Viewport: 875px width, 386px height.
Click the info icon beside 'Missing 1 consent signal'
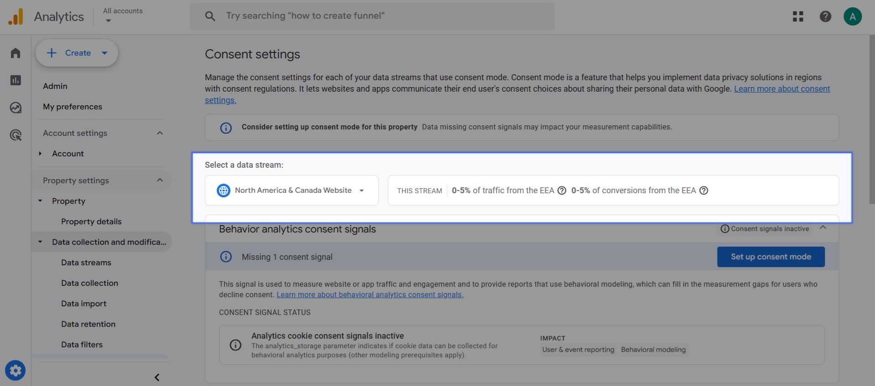point(226,257)
